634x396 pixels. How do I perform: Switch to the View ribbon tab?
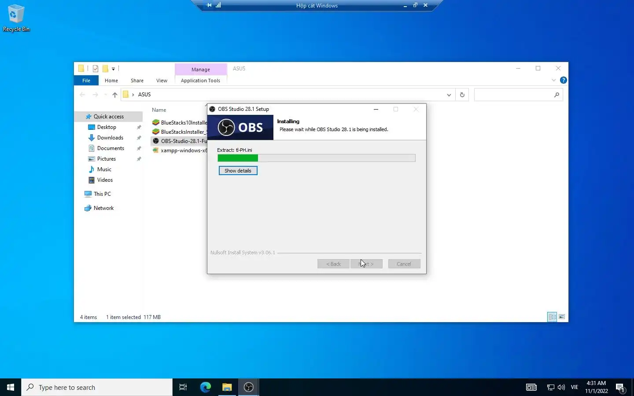[162, 81]
